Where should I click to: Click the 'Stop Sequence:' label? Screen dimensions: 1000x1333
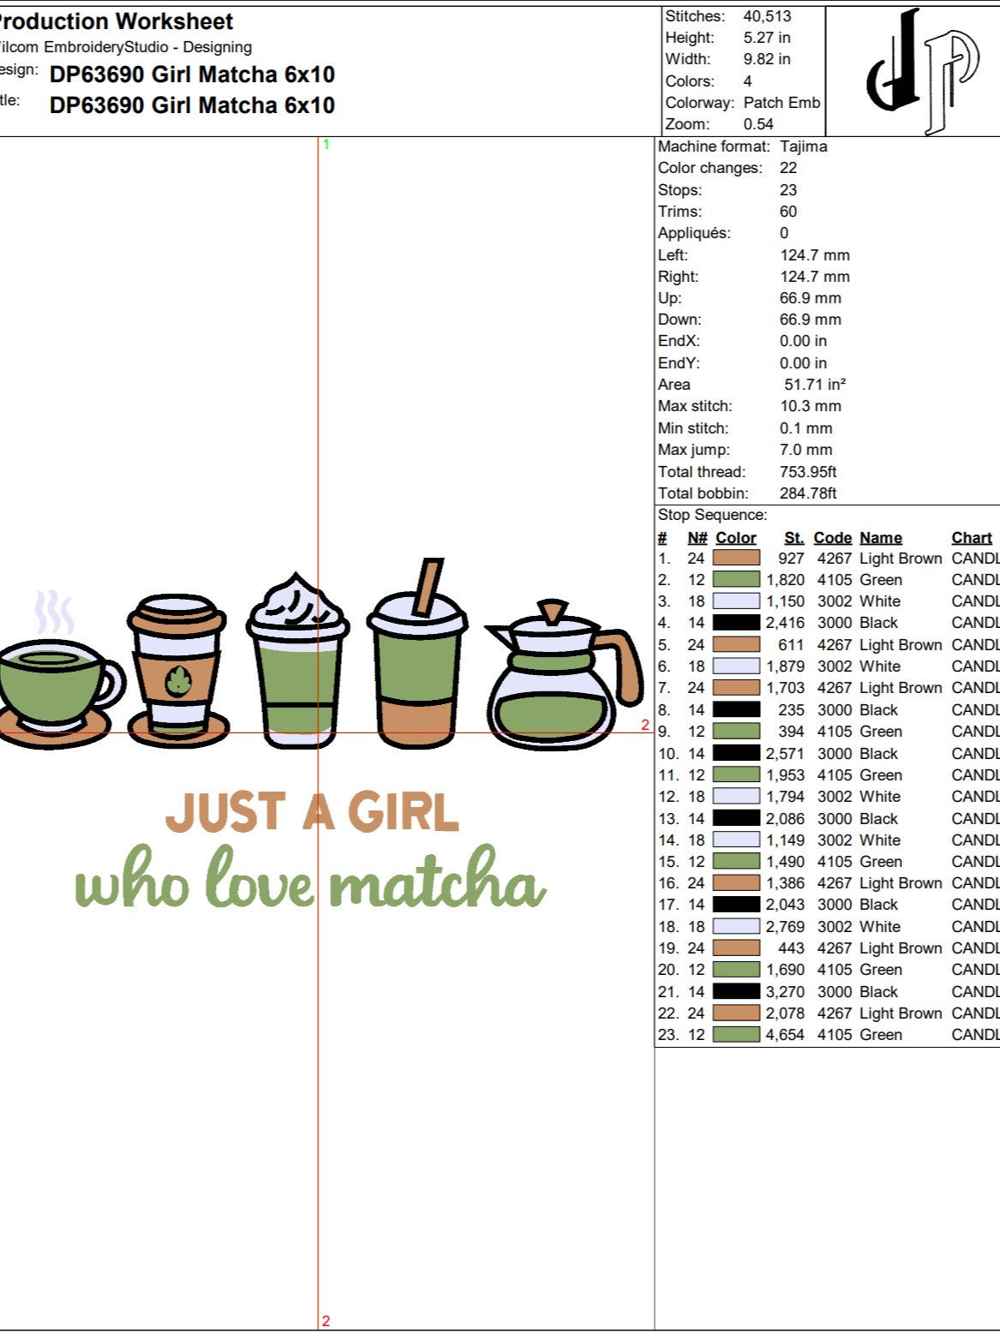pos(713,515)
